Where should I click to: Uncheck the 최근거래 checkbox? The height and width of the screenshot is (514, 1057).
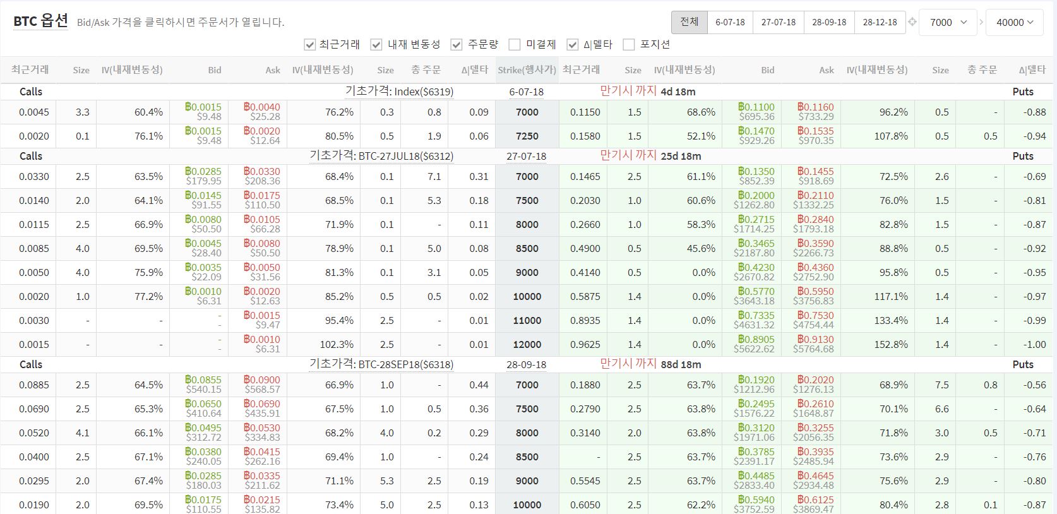click(x=309, y=44)
